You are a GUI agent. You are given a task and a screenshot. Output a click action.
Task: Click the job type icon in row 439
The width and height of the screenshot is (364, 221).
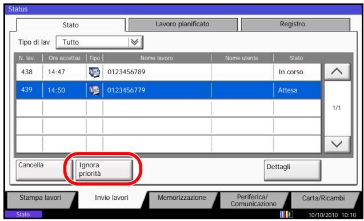[x=94, y=90]
